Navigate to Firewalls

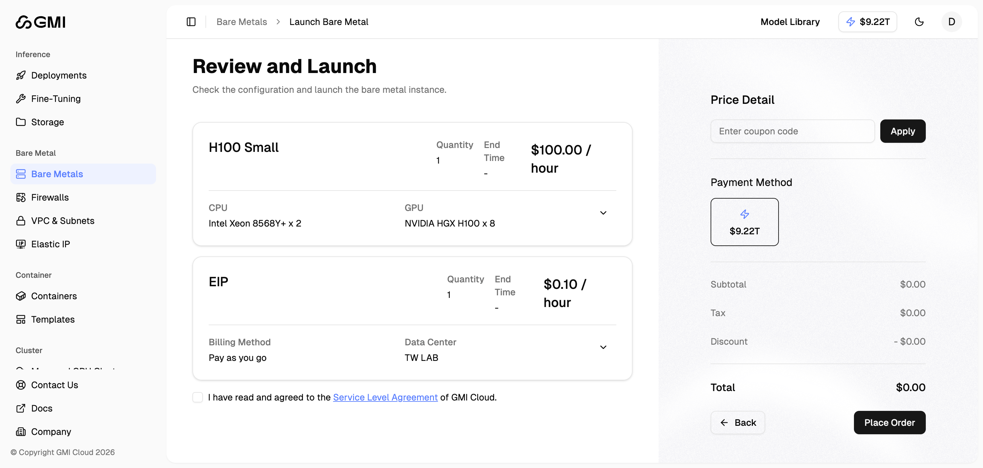click(50, 197)
